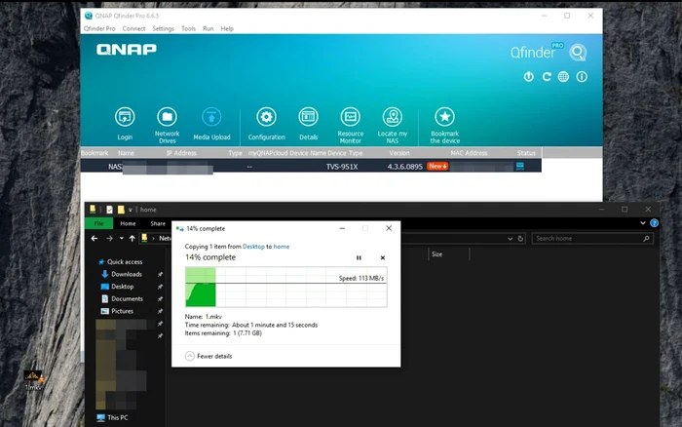Refresh the Explorer address bar
This screenshot has width=682, height=427.
click(520, 239)
